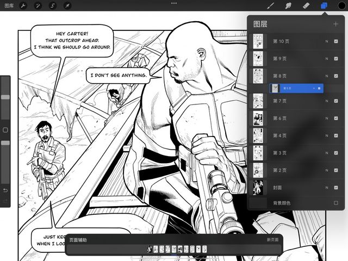Image resolution: width=348 pixels, height=261 pixels.
Task: Adjust the brush size slider
Action: pyautogui.click(x=5, y=97)
